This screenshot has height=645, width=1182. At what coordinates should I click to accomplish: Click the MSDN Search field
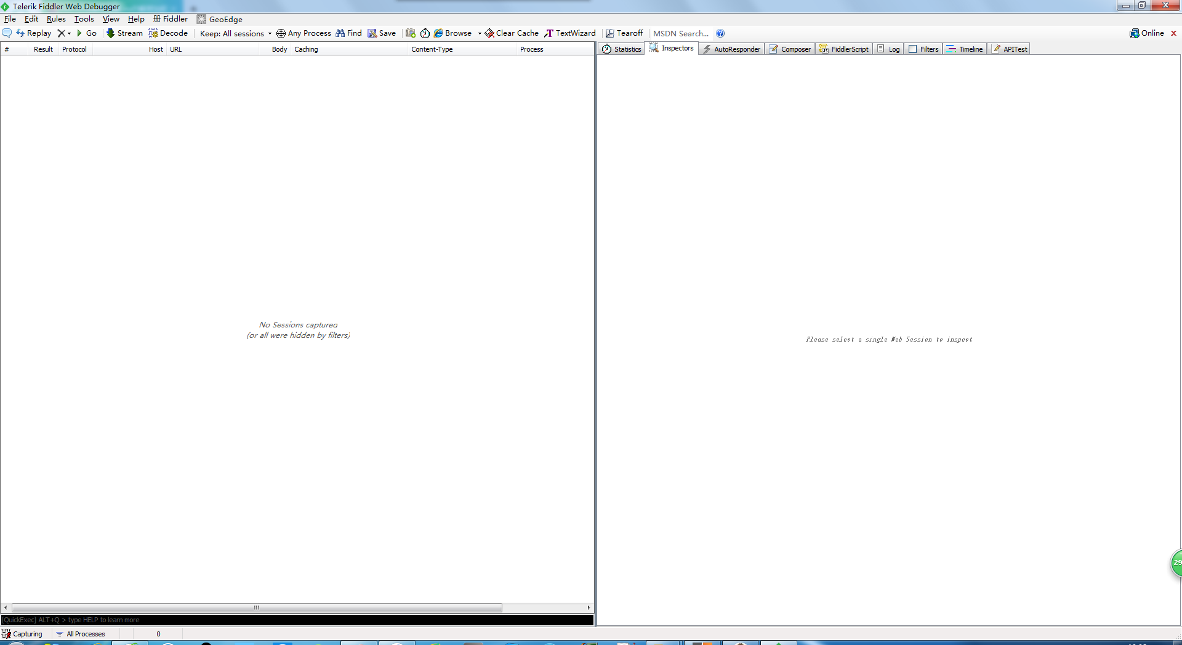681,33
